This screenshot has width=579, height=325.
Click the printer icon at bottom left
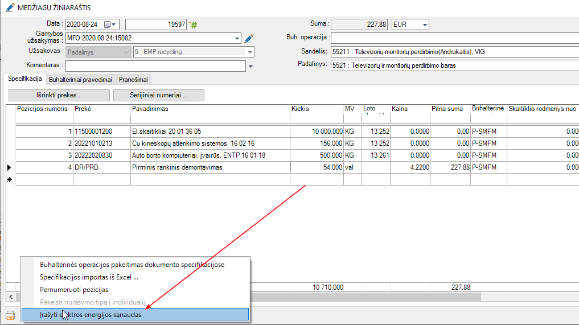[10, 315]
